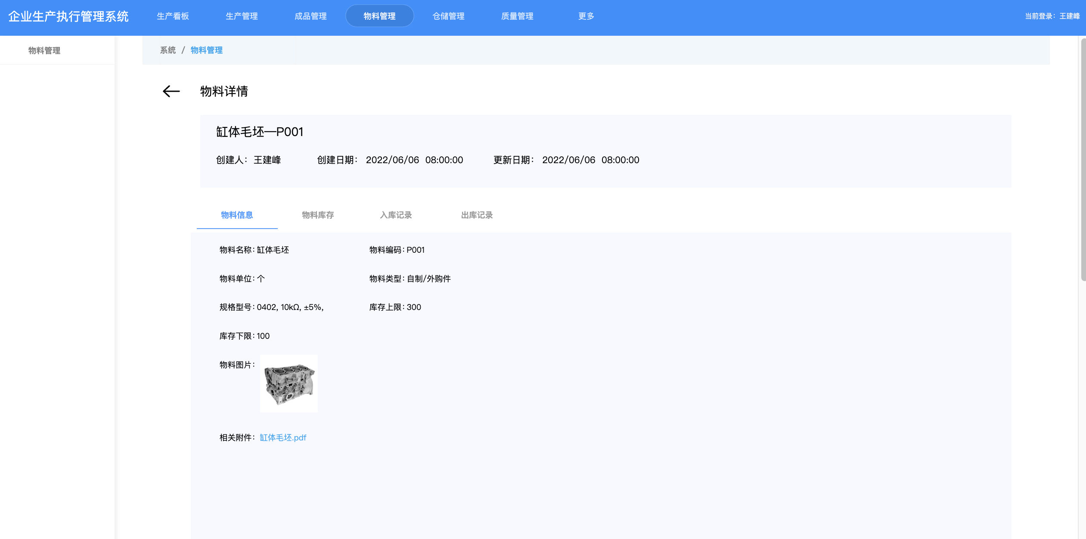Click the 系统 breadcrumb item
This screenshot has height=539, width=1086.
(x=168, y=50)
